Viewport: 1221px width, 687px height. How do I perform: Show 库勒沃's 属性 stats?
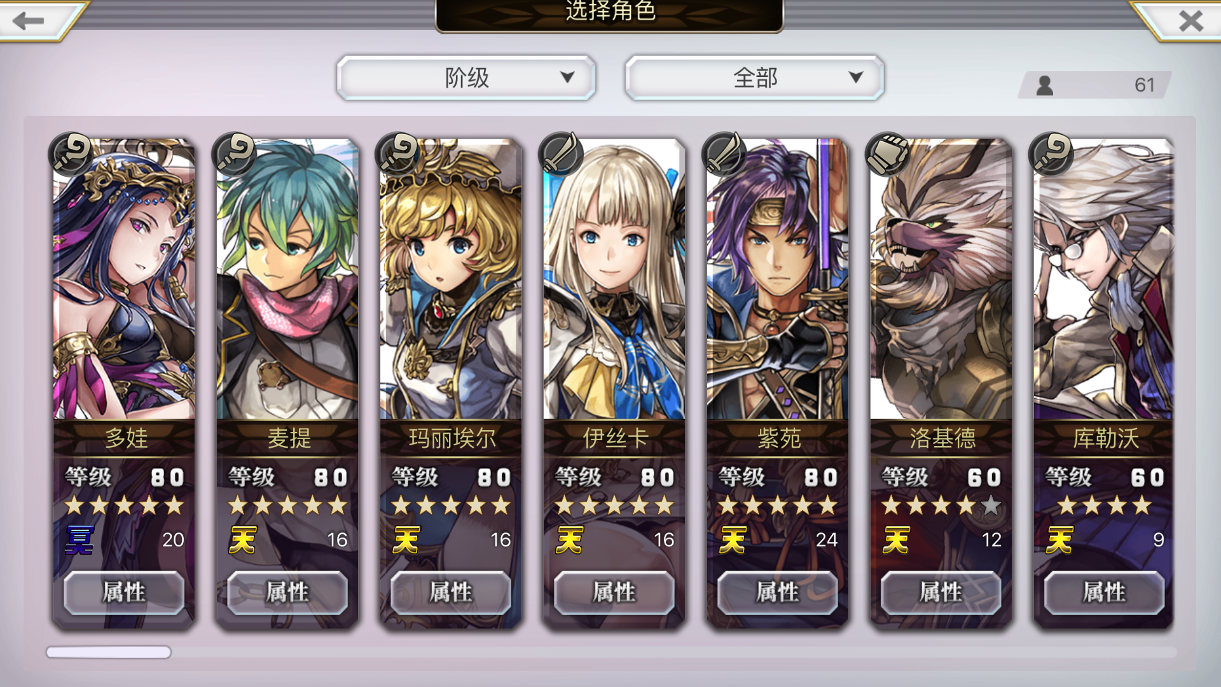coord(1105,592)
